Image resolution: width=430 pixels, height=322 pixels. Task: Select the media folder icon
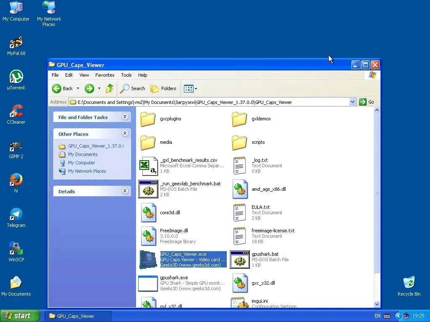148,143
